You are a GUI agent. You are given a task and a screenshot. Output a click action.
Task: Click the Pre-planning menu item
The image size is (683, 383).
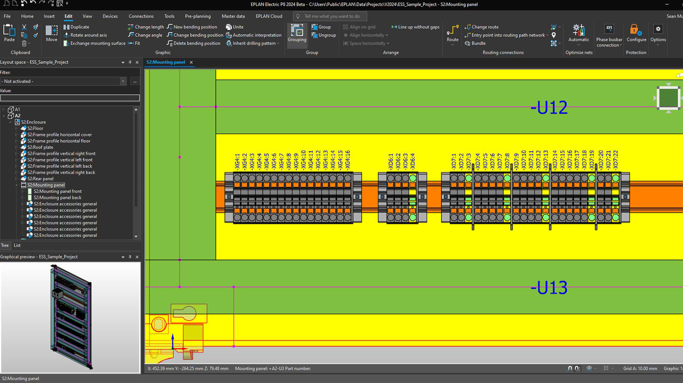click(x=198, y=16)
